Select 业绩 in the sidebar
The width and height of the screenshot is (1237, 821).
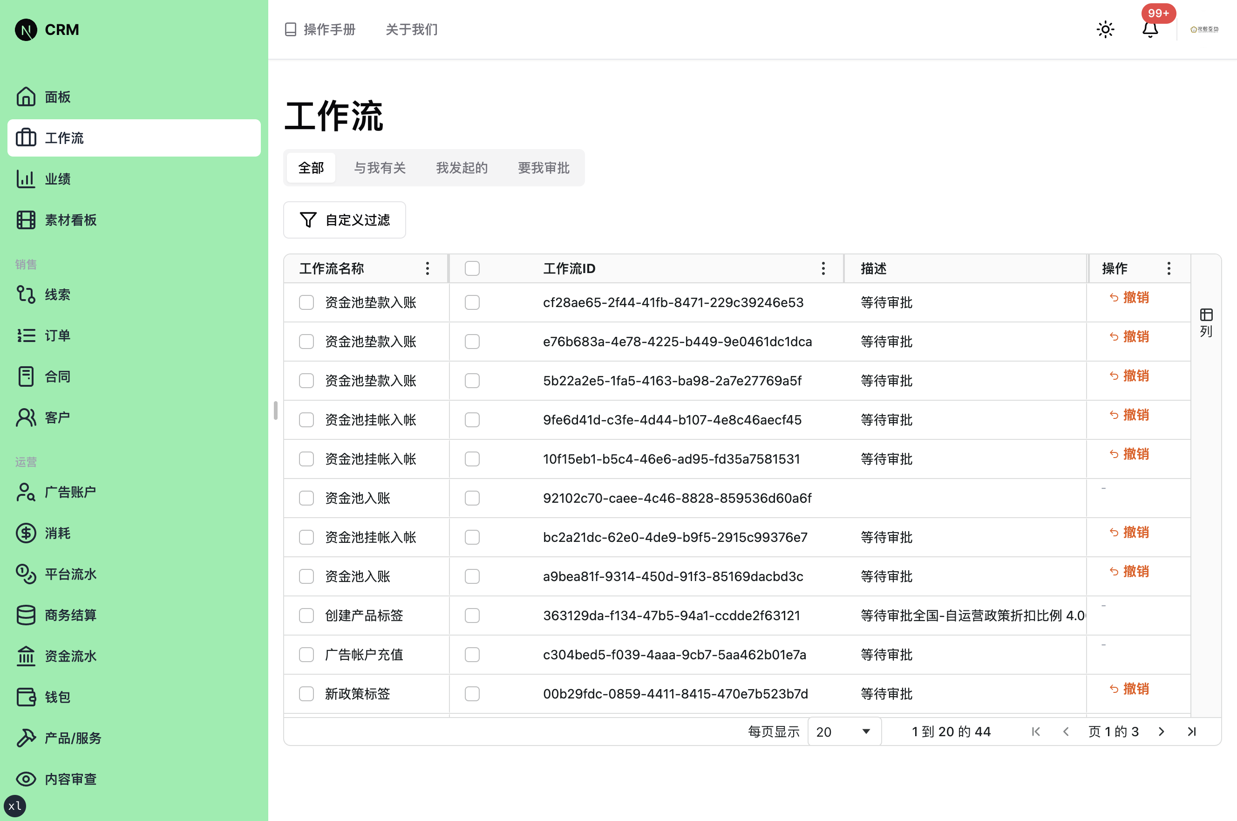[59, 178]
